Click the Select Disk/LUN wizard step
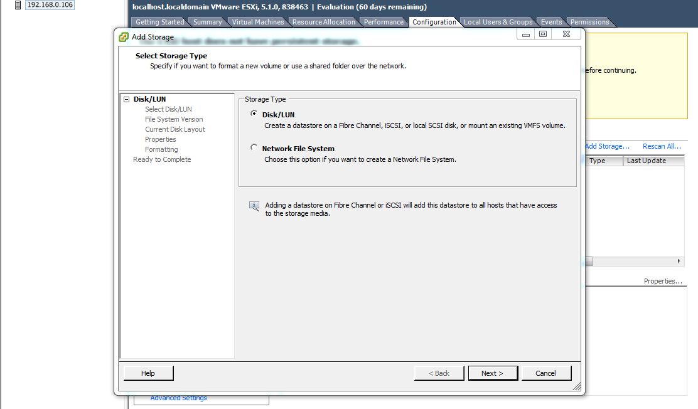The height and width of the screenshot is (409, 698). [x=168, y=110]
